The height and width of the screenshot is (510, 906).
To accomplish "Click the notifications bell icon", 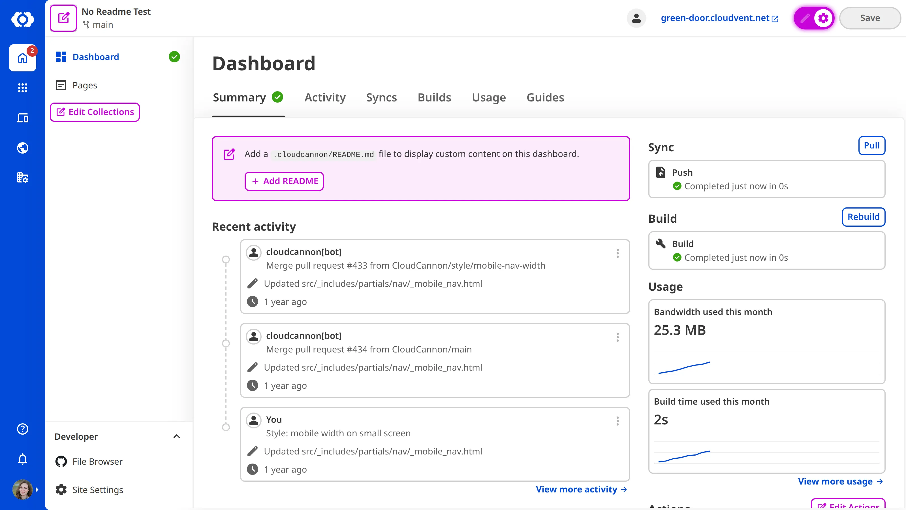I will point(23,459).
